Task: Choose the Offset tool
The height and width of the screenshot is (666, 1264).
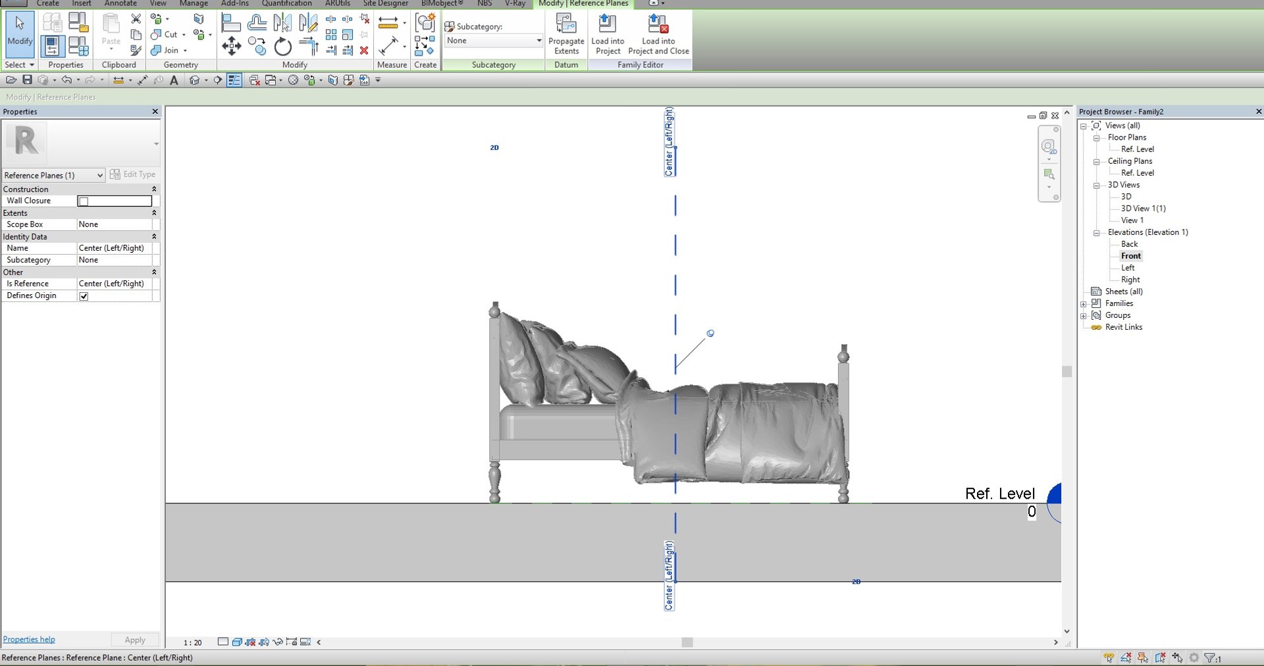Action: (x=257, y=23)
